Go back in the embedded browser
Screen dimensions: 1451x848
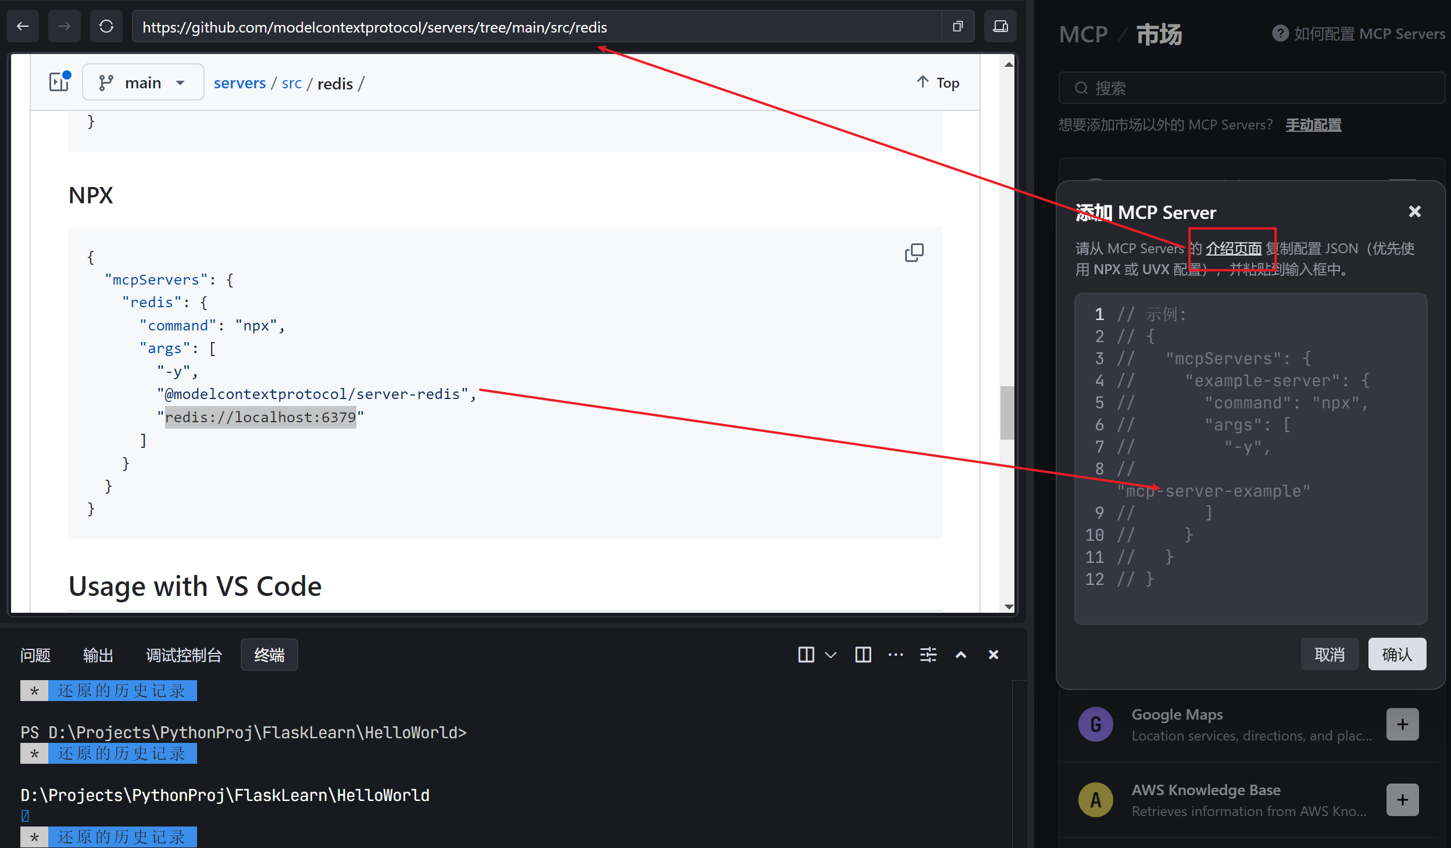(x=23, y=26)
